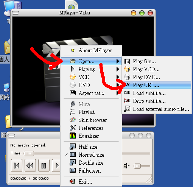Switch to Double size
Image resolution: width=193 pixels, height=187 pixels.
(x=91, y=163)
